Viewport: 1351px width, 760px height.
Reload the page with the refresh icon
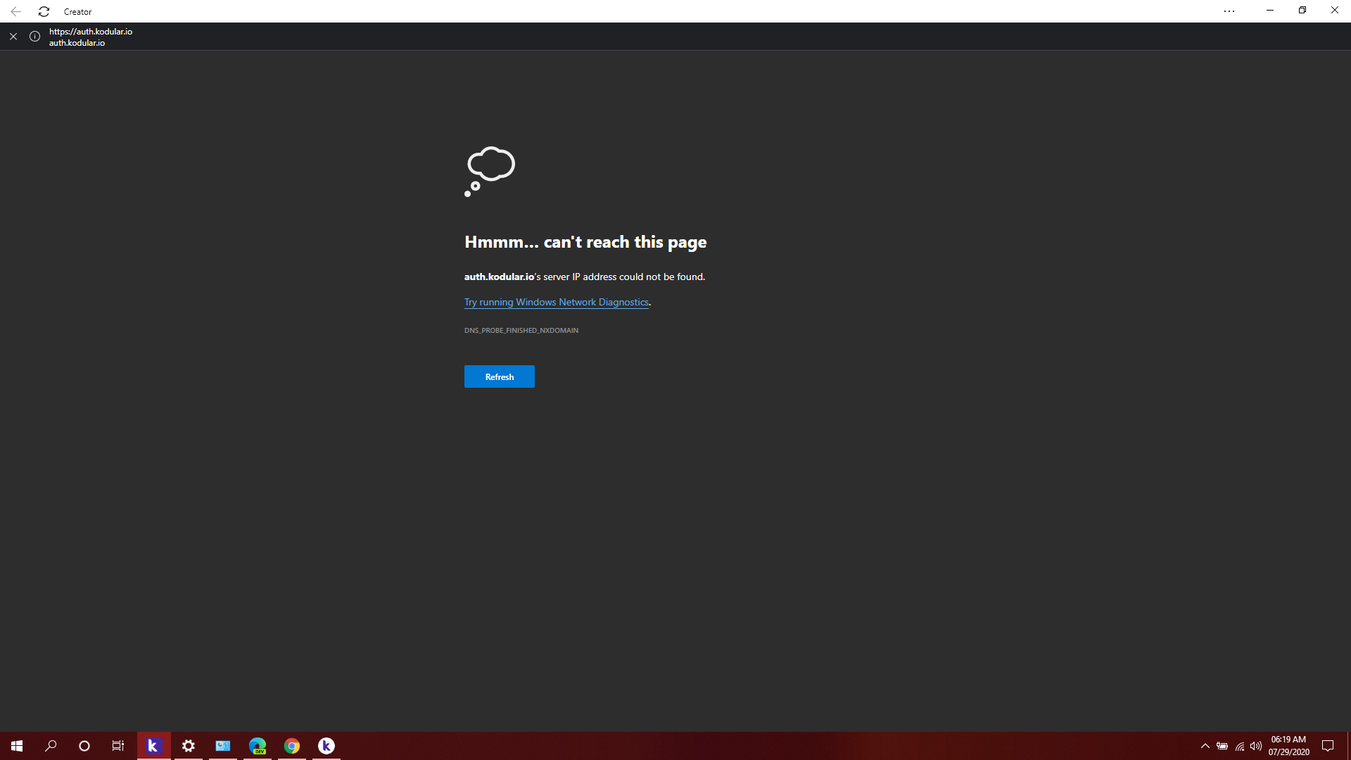point(44,11)
